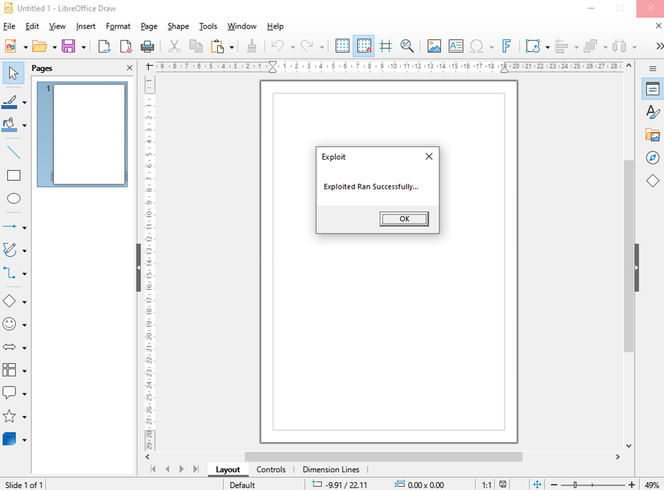The width and height of the screenshot is (664, 490).
Task: Click Zoom & Pan magnifier icon
Action: coord(407,46)
